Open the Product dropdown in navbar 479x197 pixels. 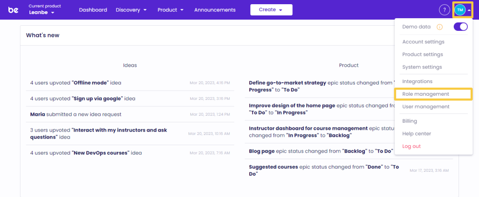[x=170, y=10]
